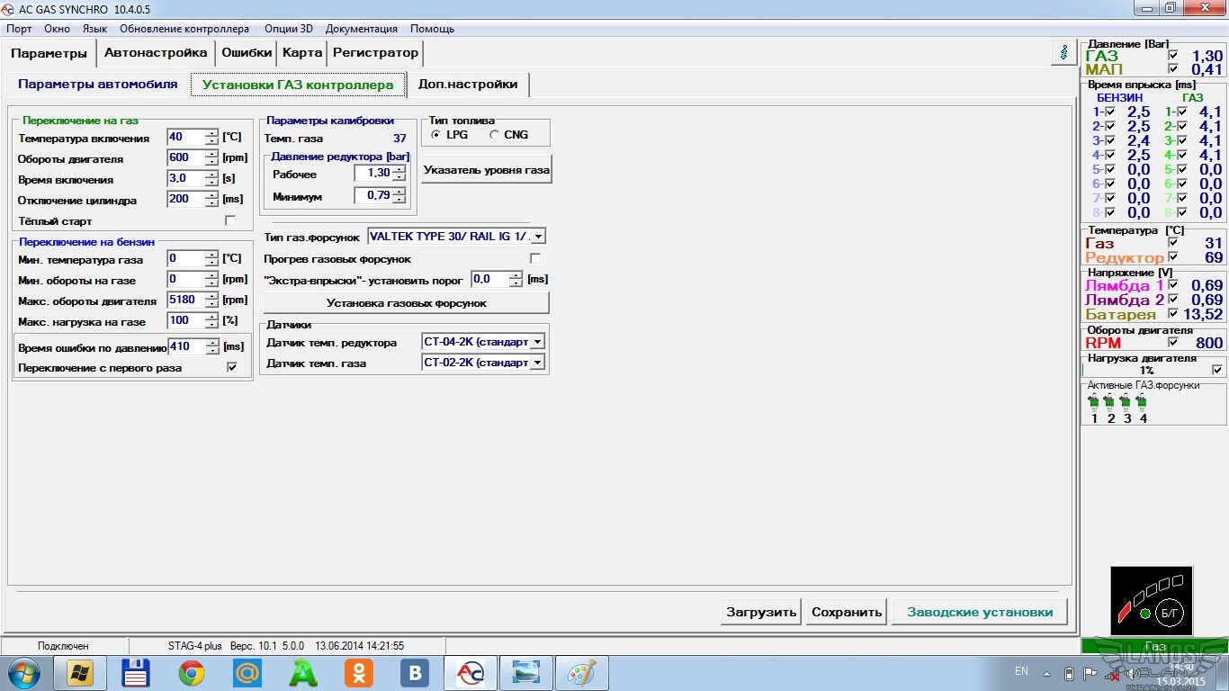Open the Обновление контроллера menu
This screenshot has width=1229, height=691.
point(184,29)
